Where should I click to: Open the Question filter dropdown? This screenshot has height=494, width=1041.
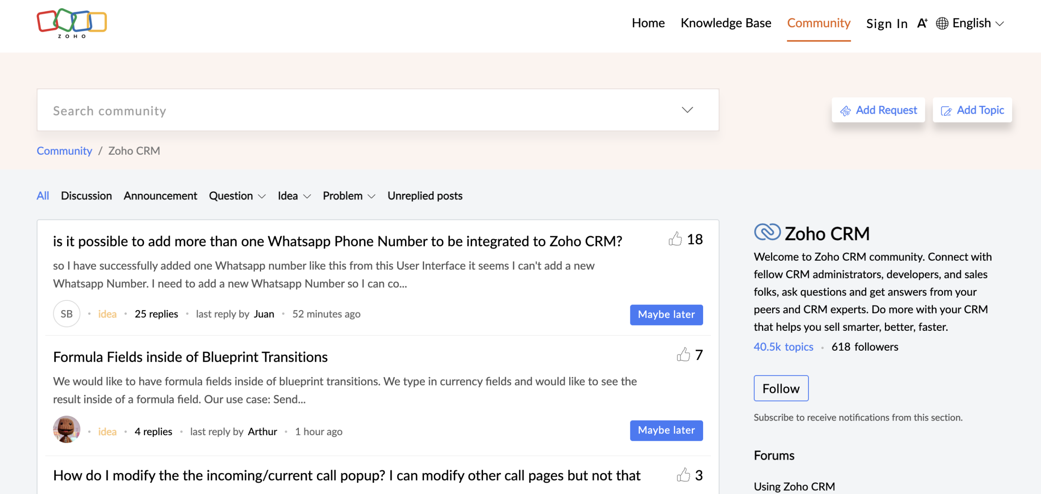(x=237, y=196)
